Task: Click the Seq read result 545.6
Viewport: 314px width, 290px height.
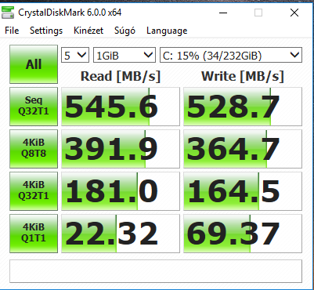Action: 121,107
